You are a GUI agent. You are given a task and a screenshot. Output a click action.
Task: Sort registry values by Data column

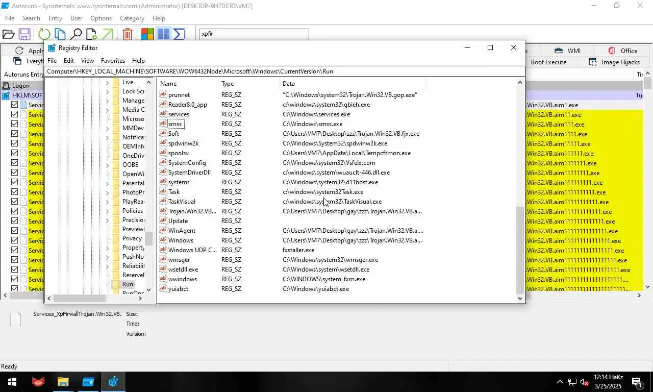click(353, 83)
